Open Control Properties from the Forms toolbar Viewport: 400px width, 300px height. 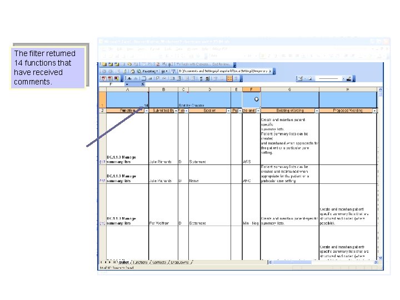[215, 78]
